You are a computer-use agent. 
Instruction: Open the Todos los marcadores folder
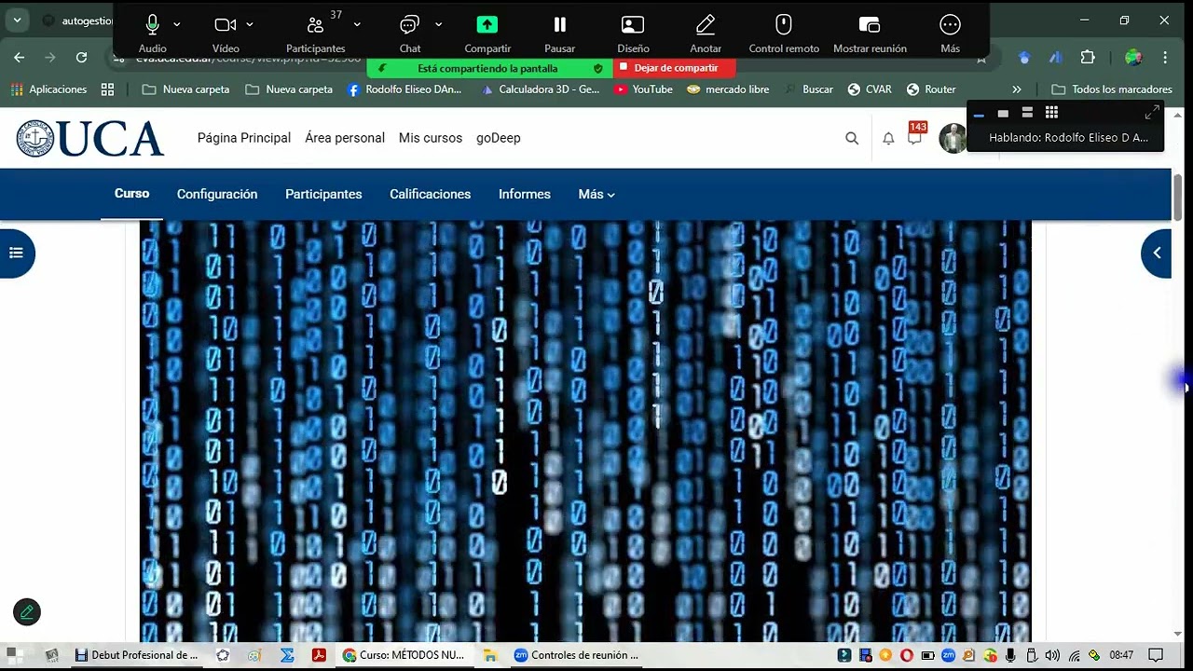pos(1112,89)
